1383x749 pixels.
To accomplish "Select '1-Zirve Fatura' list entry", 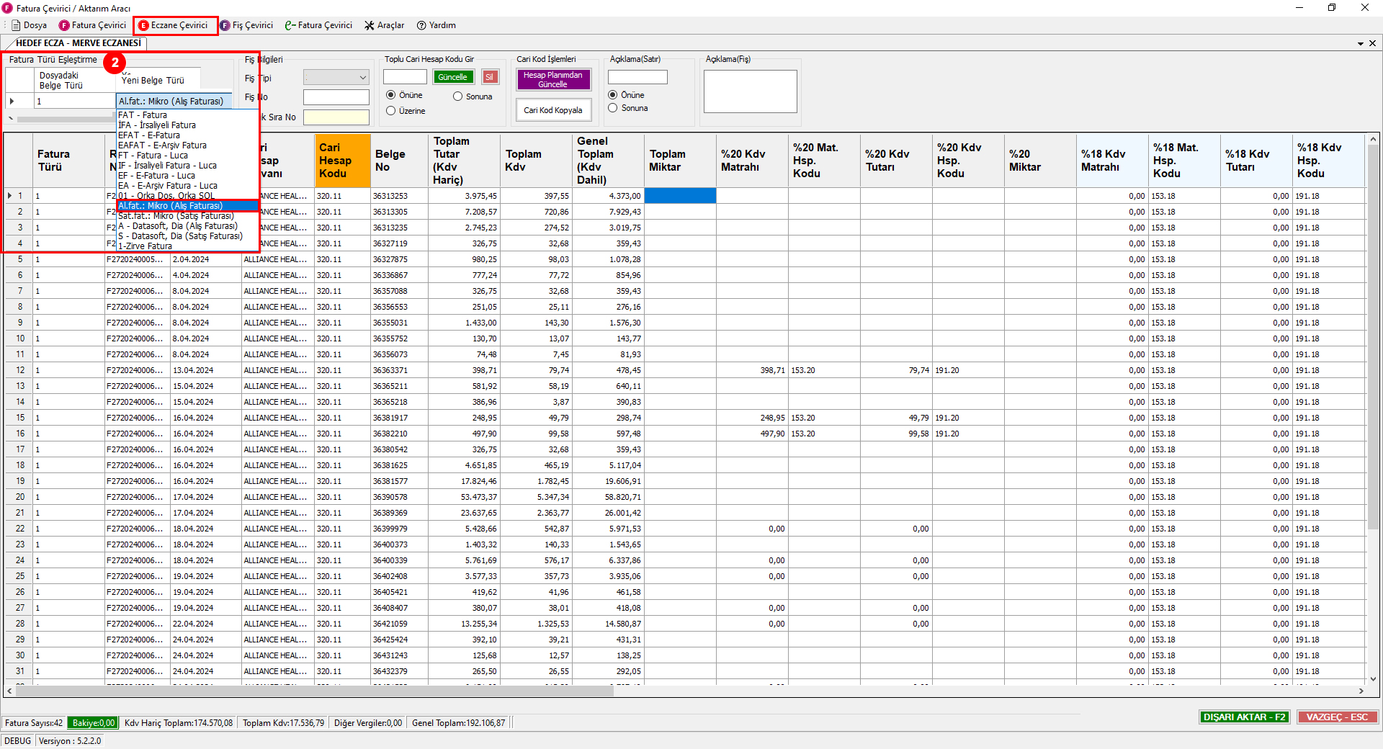I will [146, 246].
